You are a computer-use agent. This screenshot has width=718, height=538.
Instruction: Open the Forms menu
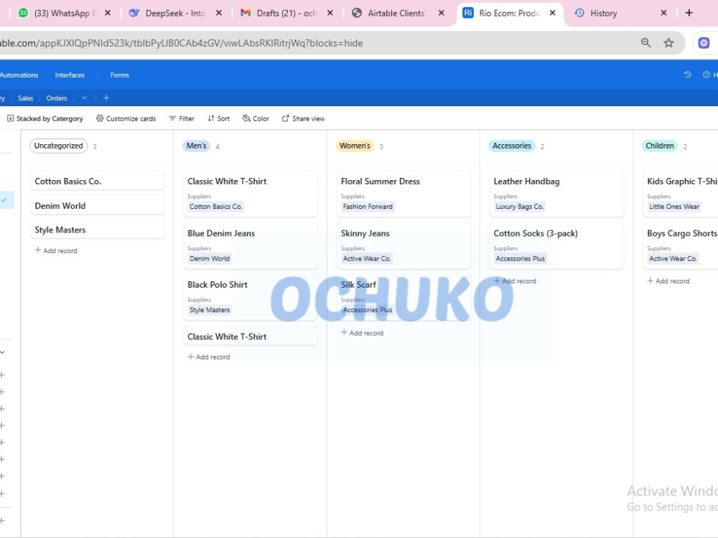119,75
